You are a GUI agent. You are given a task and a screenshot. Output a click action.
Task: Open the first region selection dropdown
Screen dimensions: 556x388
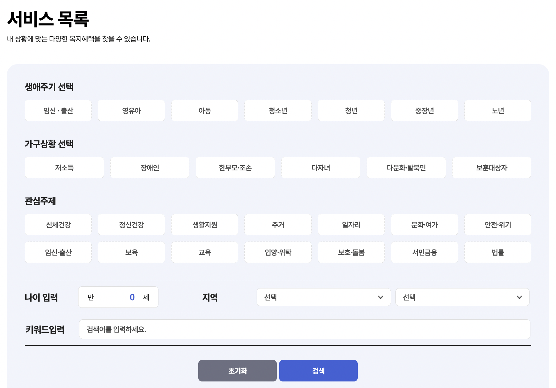point(323,297)
